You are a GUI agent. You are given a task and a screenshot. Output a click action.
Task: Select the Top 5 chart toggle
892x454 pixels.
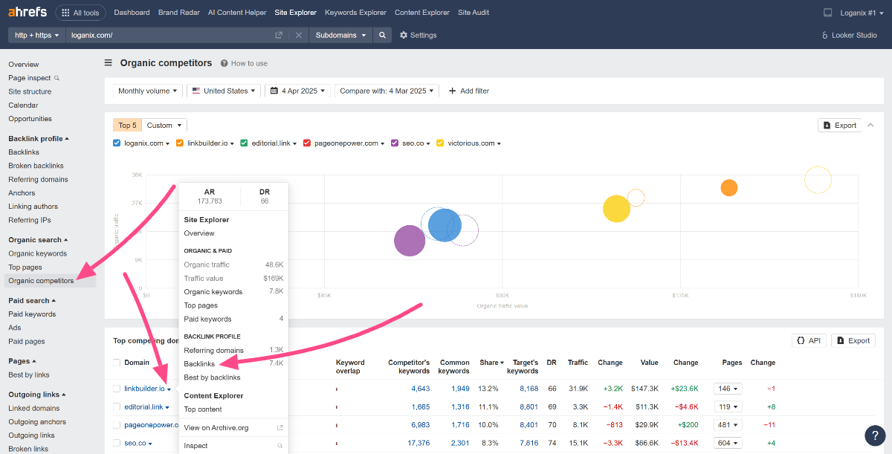click(127, 125)
